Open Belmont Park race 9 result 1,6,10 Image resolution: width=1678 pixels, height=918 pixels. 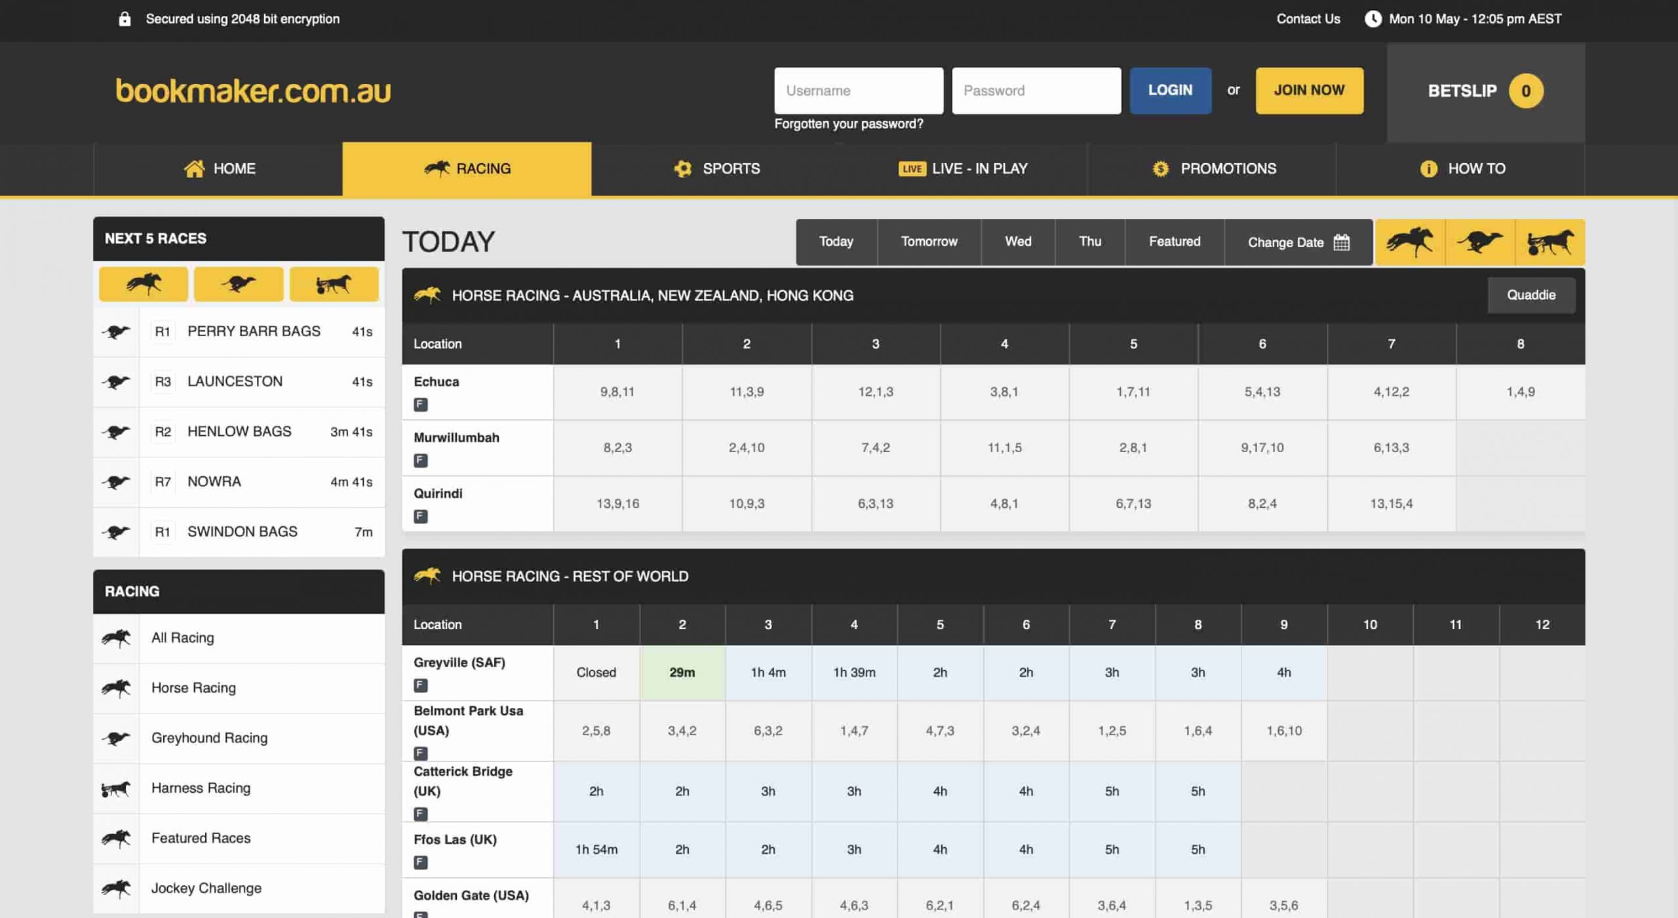point(1283,731)
